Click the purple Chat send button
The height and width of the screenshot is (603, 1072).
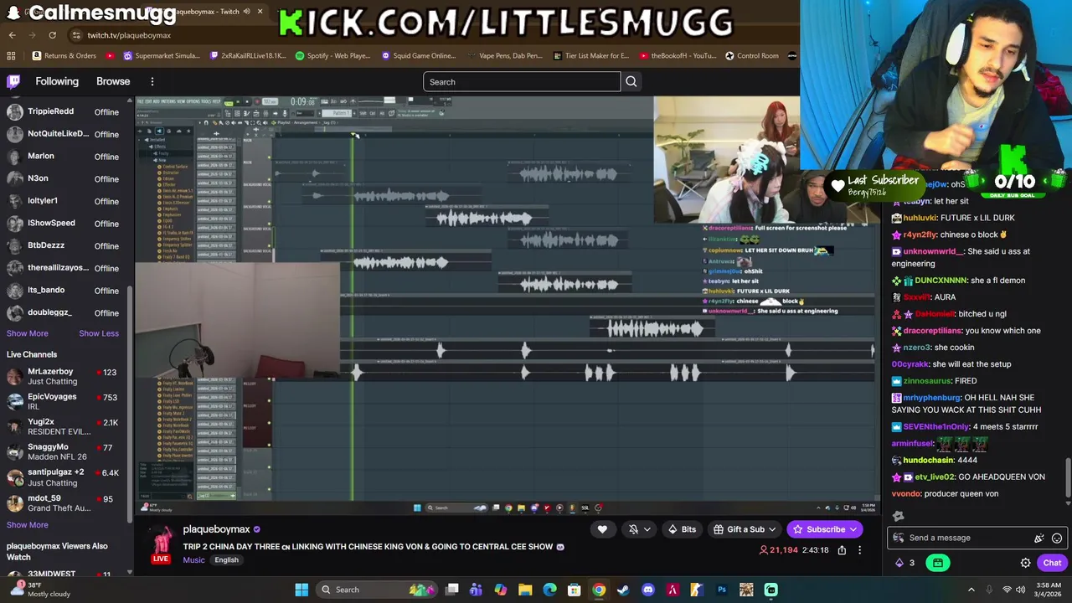[1052, 563]
